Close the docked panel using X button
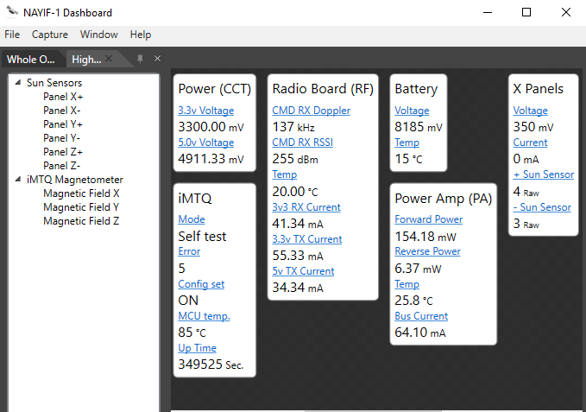Viewport: 586px width, 412px height. [157, 59]
